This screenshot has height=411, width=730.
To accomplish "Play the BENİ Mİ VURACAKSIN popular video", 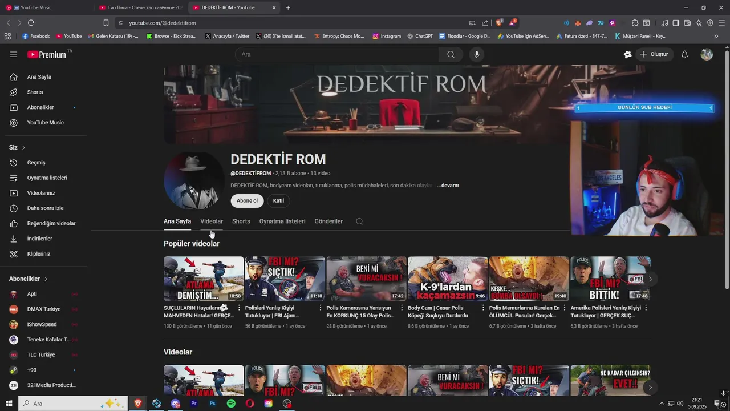I will pos(366,279).
